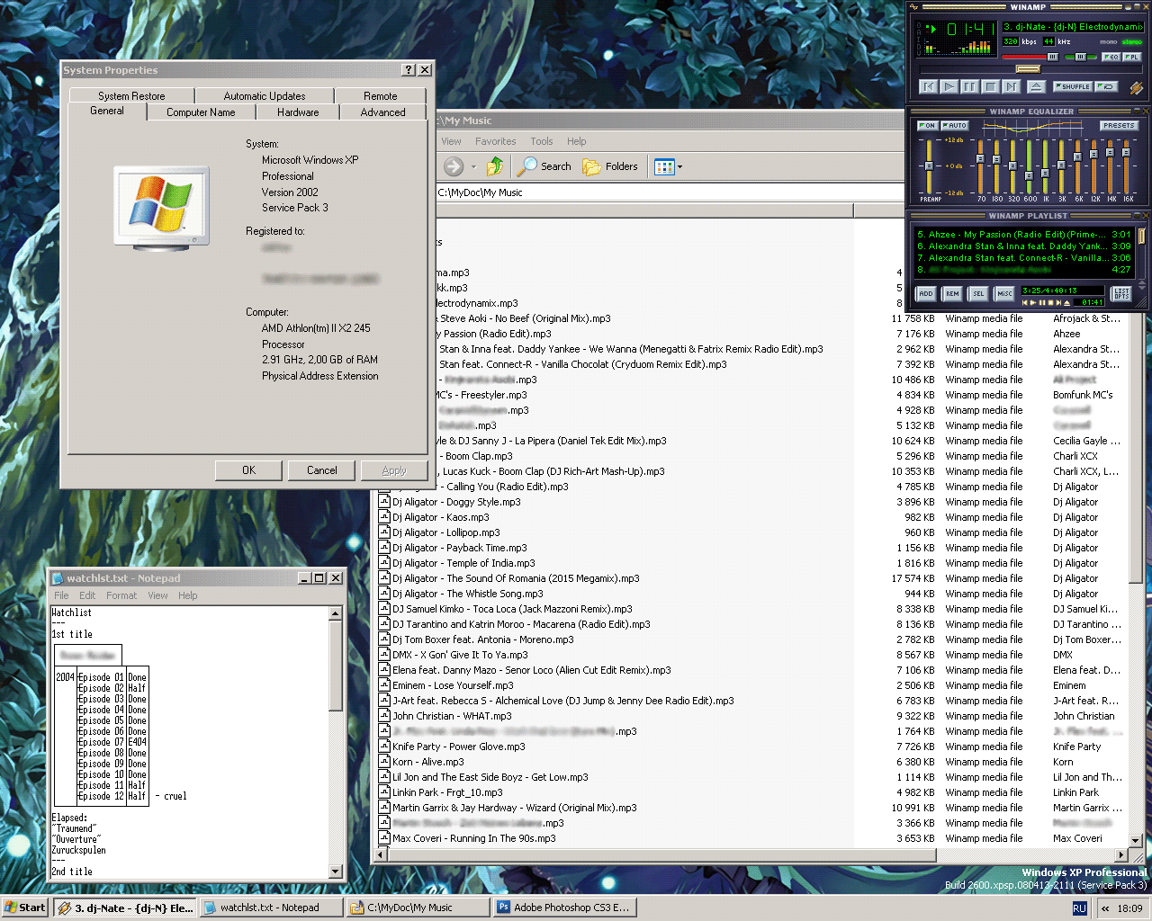The image size is (1152, 921).
Task: Open the Hardware tab
Action: (x=298, y=112)
